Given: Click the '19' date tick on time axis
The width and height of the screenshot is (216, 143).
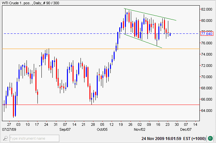Looking at the screenshot, I should 121,124.
